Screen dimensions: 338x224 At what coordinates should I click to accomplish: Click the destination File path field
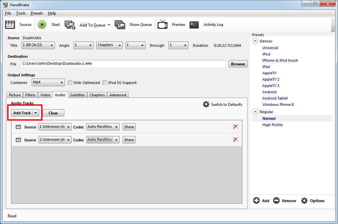[123, 64]
